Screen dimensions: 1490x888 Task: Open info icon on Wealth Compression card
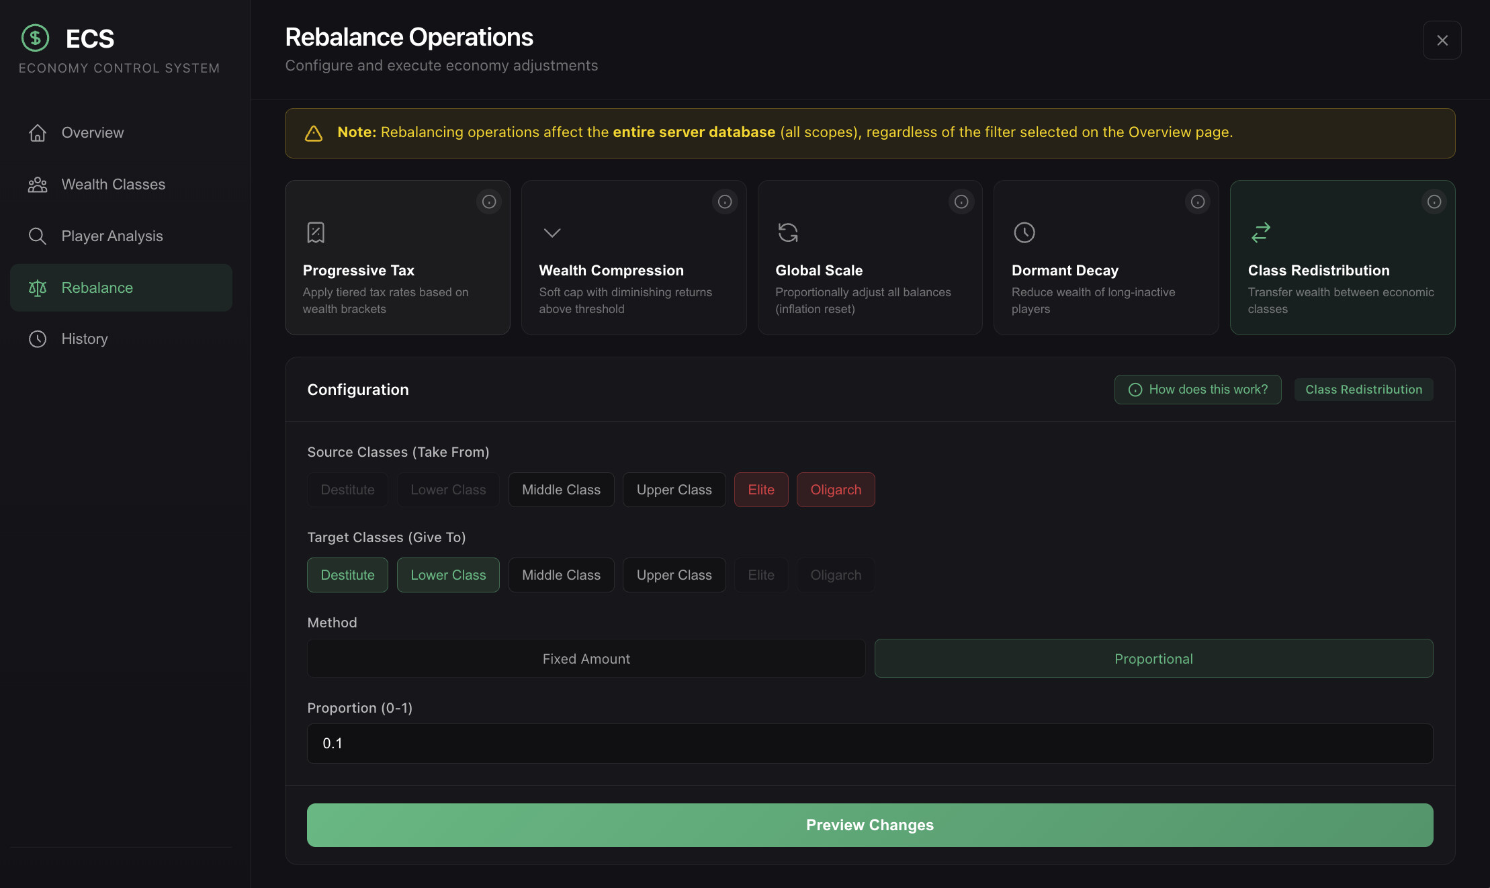[x=725, y=202]
